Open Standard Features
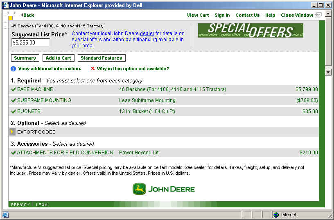This screenshot has height=220, width=334. pyautogui.click(x=102, y=58)
